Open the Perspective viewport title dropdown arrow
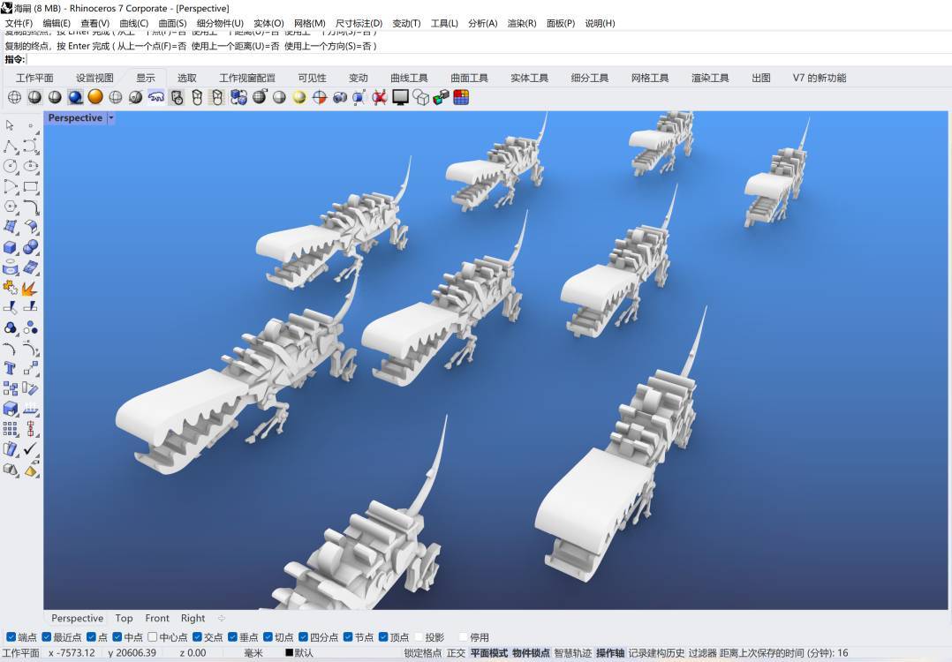This screenshot has height=662, width=952. (x=111, y=118)
